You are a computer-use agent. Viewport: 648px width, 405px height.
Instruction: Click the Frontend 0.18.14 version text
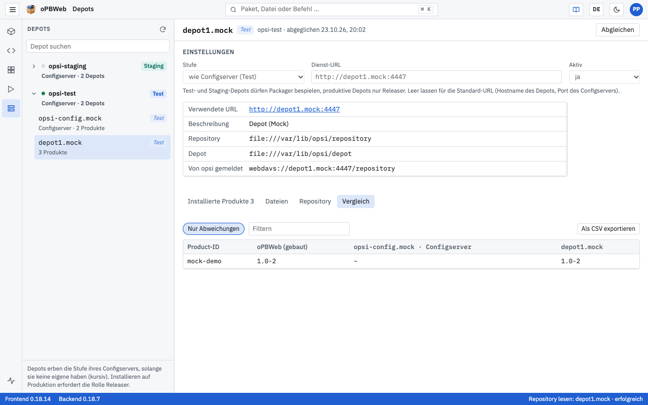coord(28,399)
